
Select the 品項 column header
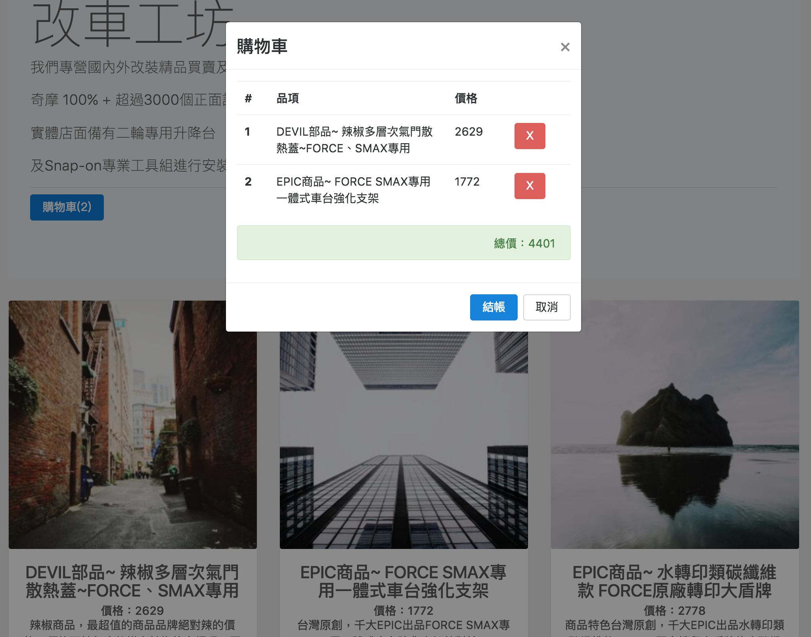point(287,98)
